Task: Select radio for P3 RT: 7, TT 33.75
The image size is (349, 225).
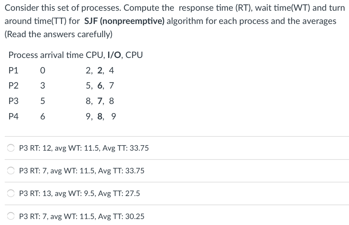Action: [x=11, y=170]
